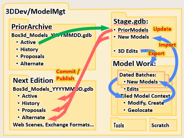Click the red arrowhead pointing at Alternate
184x138 pixels.
53,118
